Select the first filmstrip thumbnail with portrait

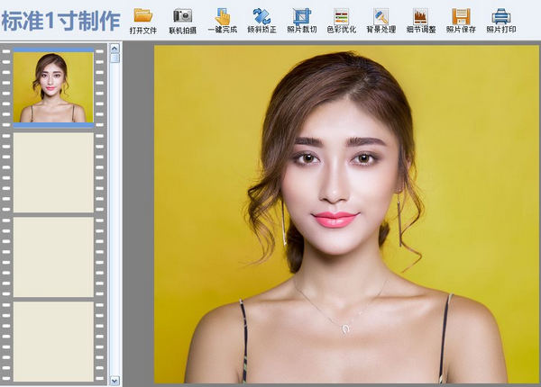(53, 87)
